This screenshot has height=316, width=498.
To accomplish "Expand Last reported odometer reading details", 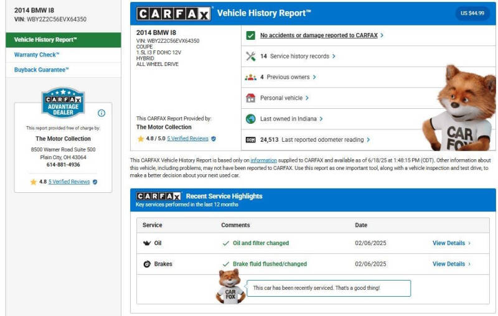I will coord(326,140).
